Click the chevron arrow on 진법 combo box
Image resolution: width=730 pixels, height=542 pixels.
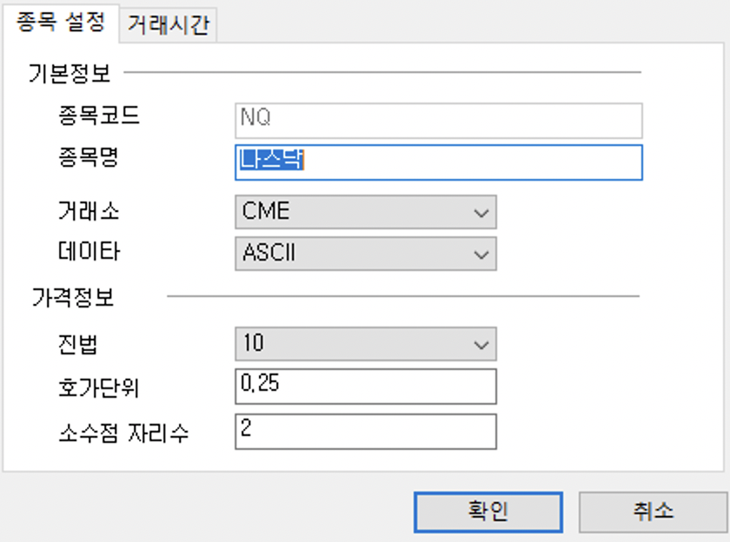tap(481, 345)
